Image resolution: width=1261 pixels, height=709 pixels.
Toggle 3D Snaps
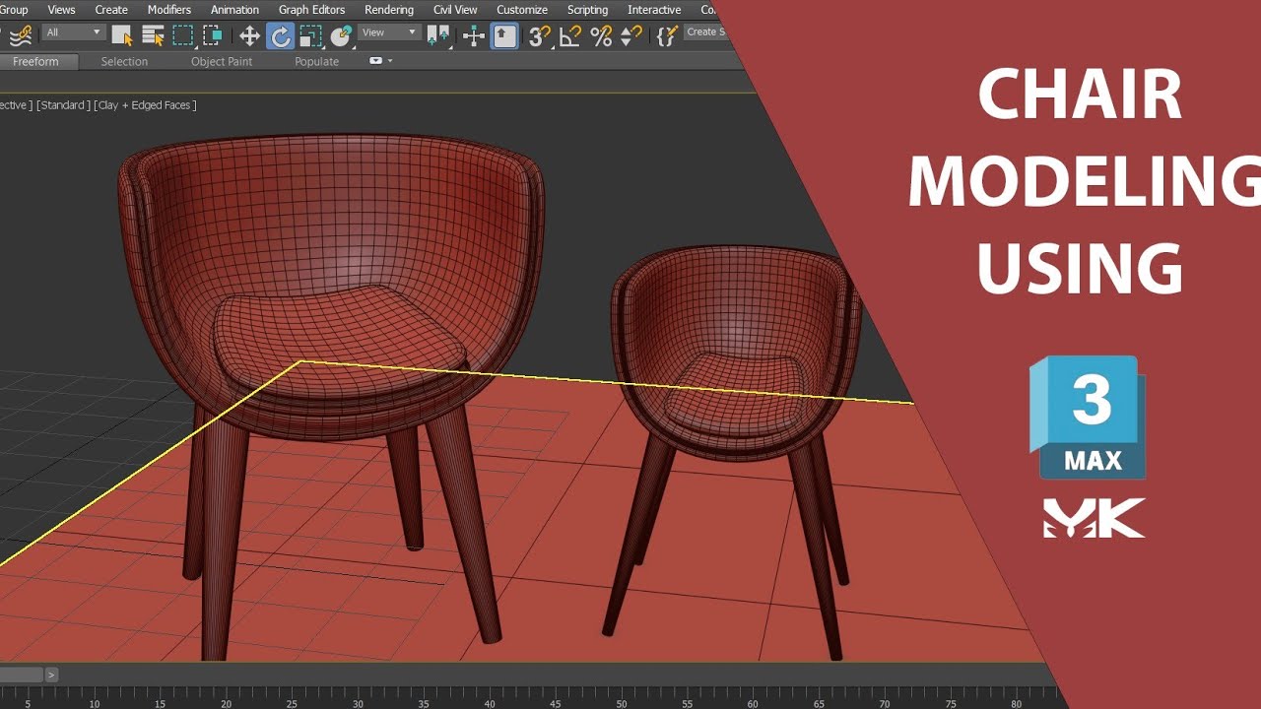pyautogui.click(x=539, y=36)
